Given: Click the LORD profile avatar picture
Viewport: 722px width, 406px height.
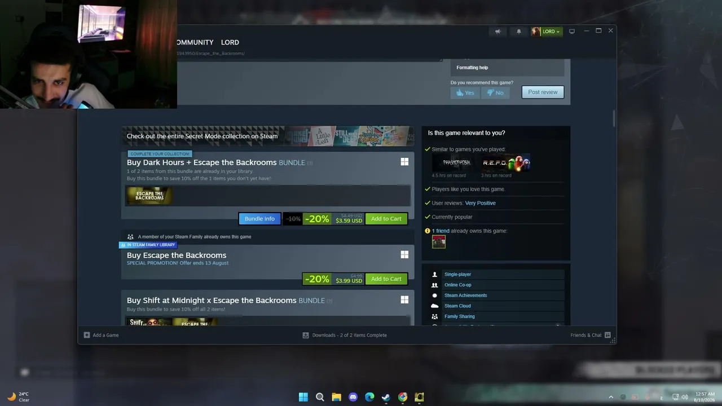Looking at the screenshot, I should (x=536, y=32).
